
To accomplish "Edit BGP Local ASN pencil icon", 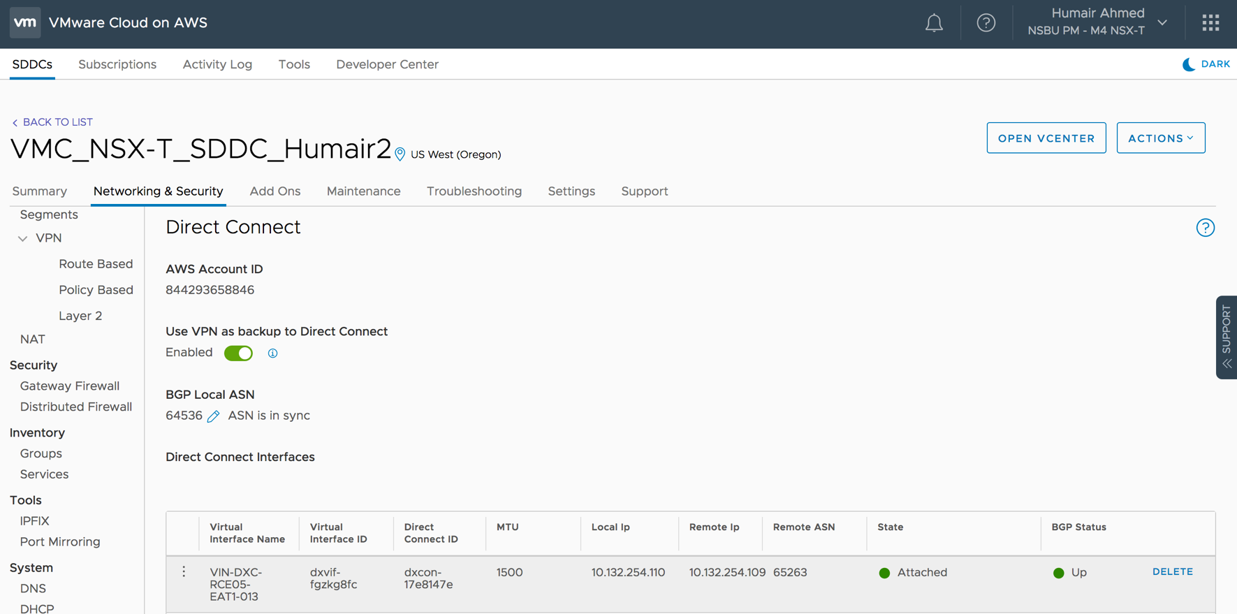I will tap(213, 416).
